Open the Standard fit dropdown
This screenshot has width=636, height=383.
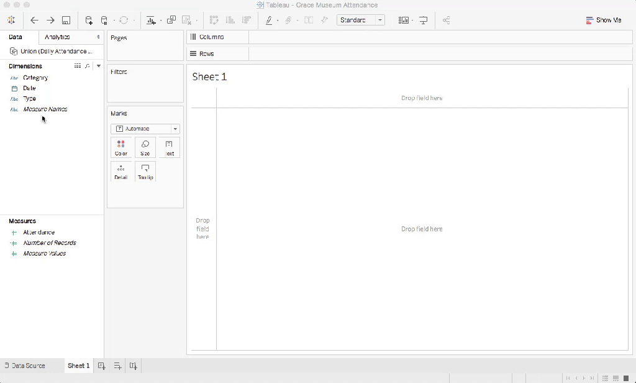click(360, 21)
